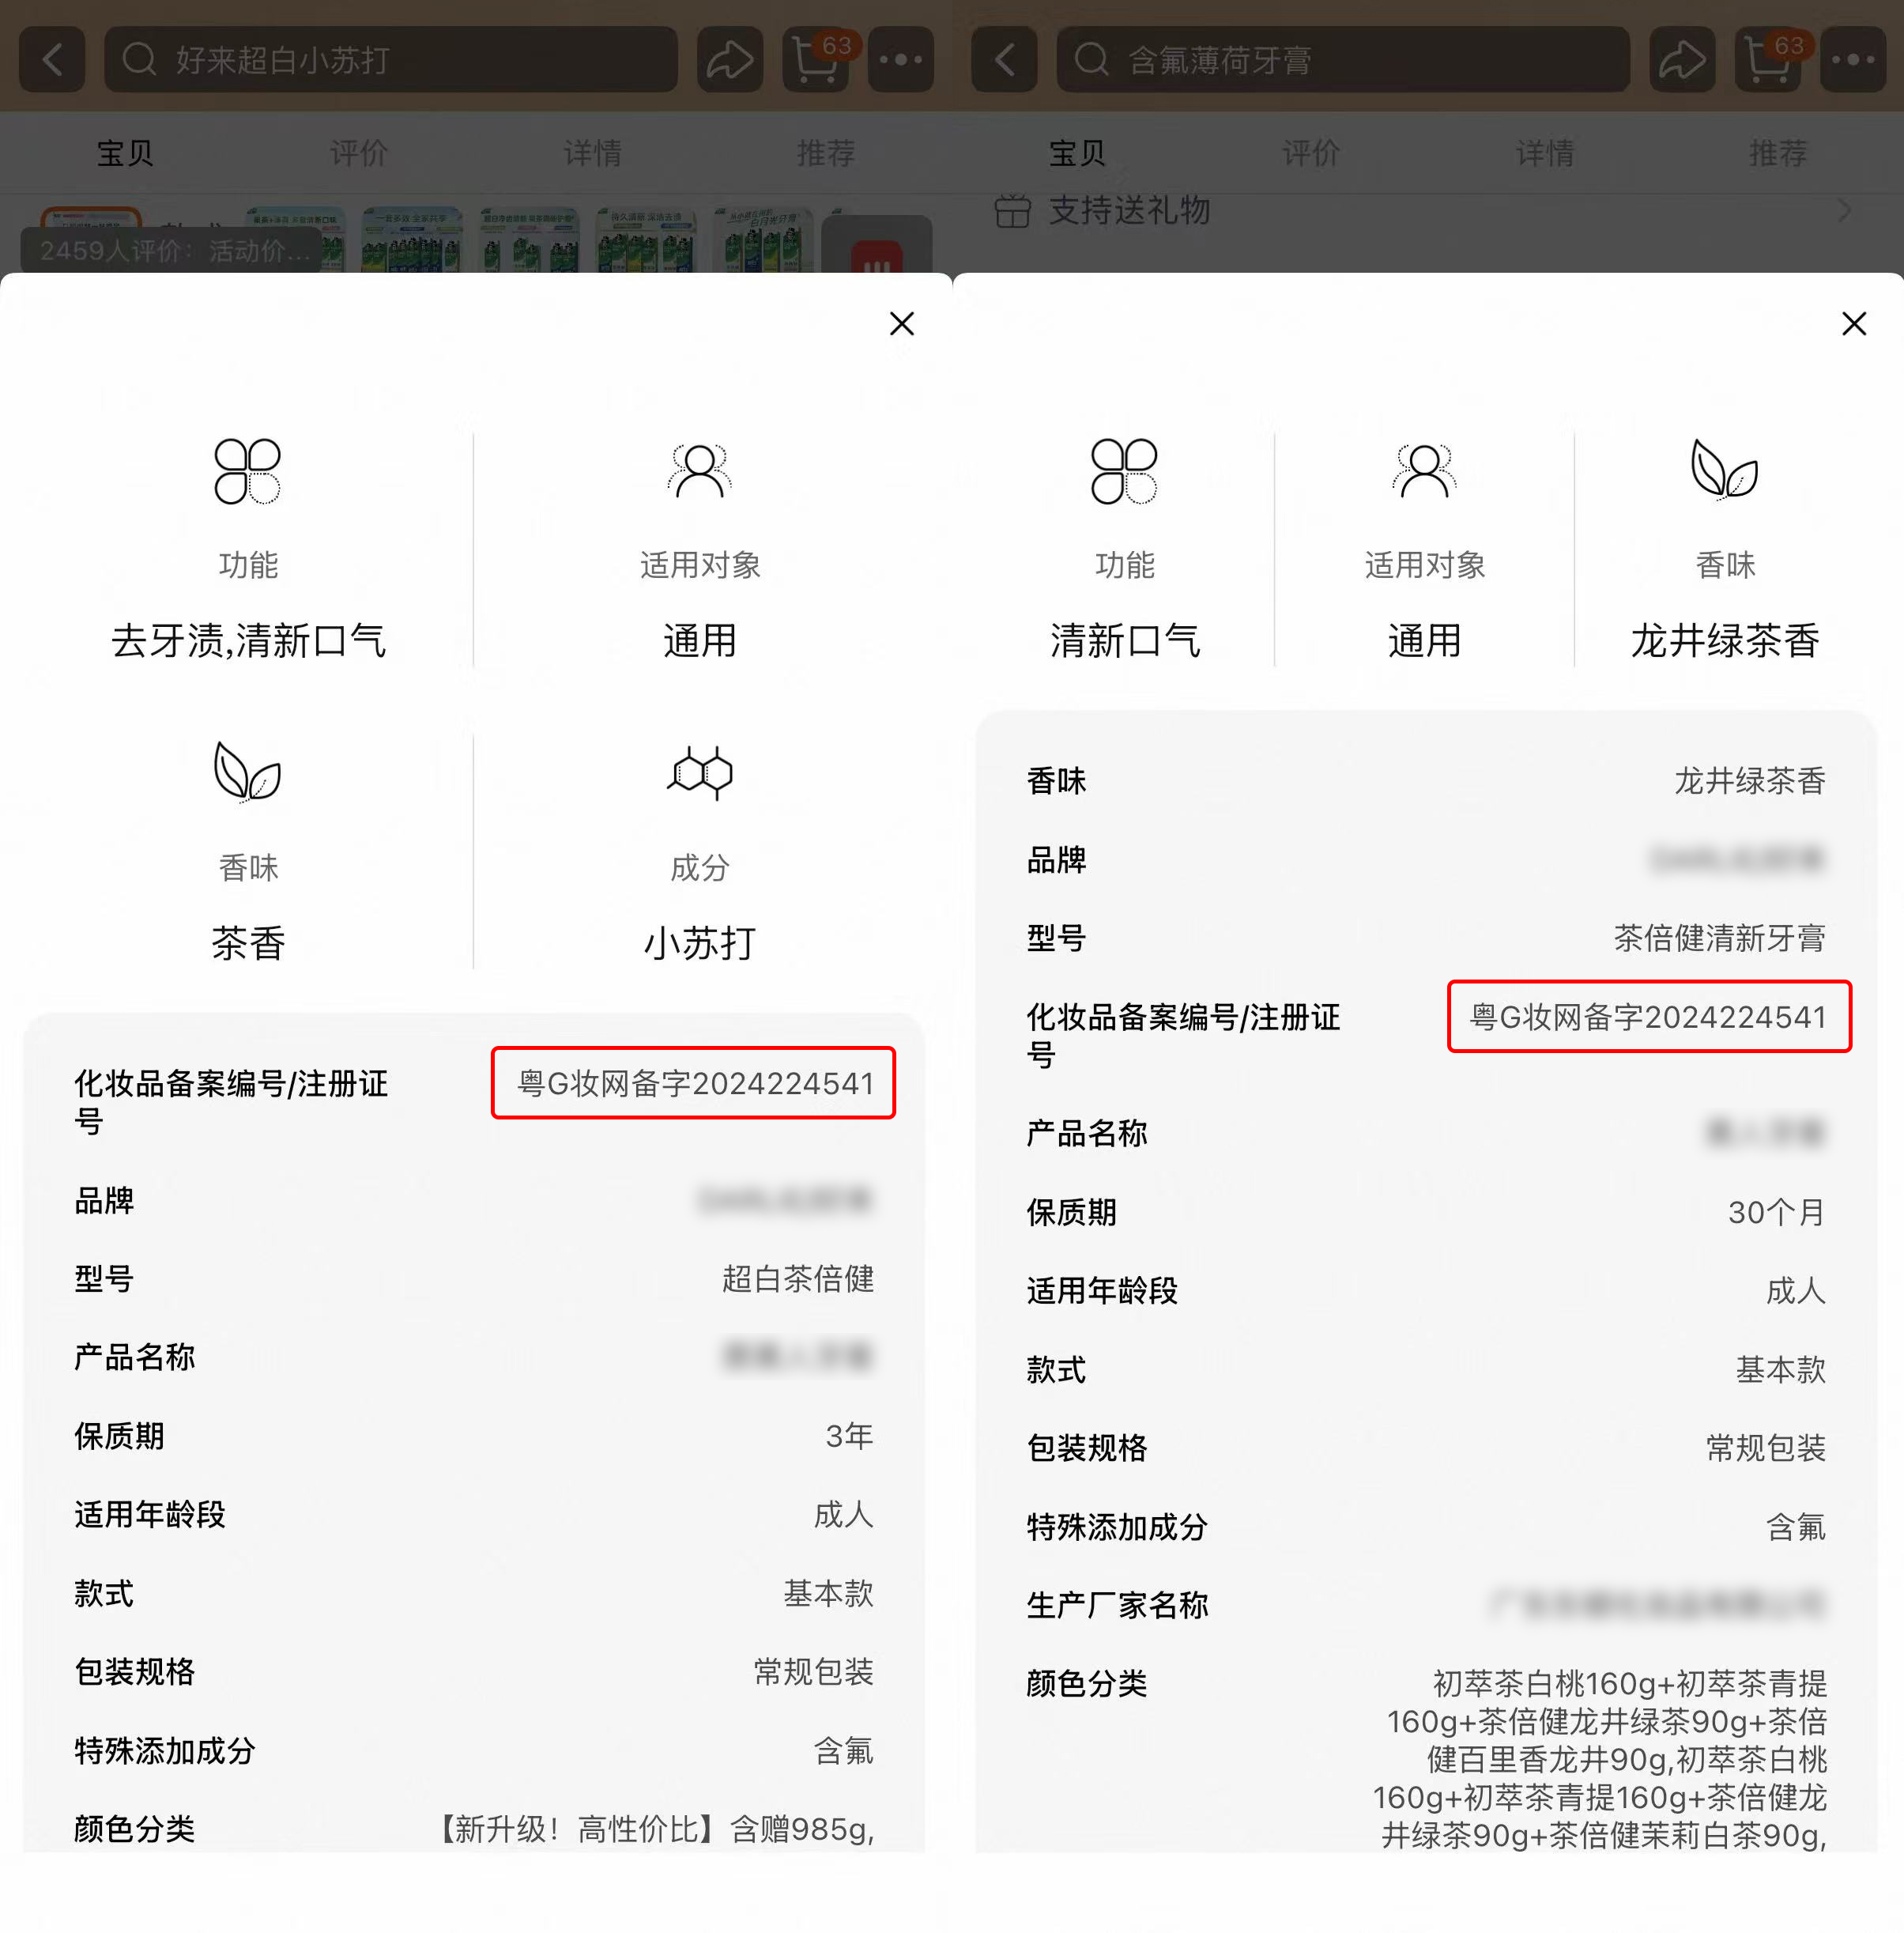Open more options menu on left screen
The width and height of the screenshot is (1904, 1933).
click(x=900, y=60)
